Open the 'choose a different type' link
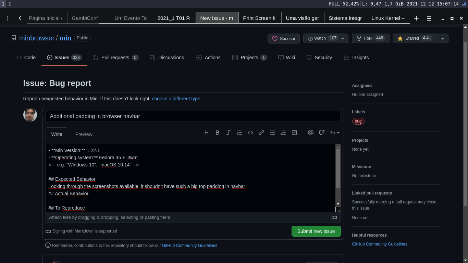468x263 pixels. [x=176, y=99]
